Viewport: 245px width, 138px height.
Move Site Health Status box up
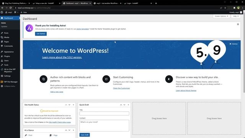66,105
